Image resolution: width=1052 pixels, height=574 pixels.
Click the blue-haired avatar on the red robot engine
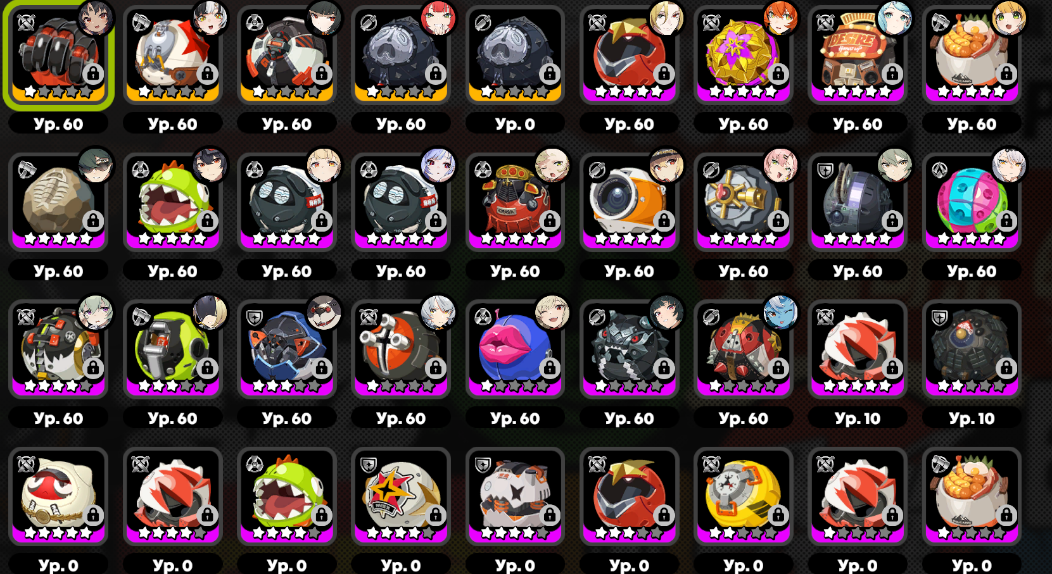click(x=780, y=312)
